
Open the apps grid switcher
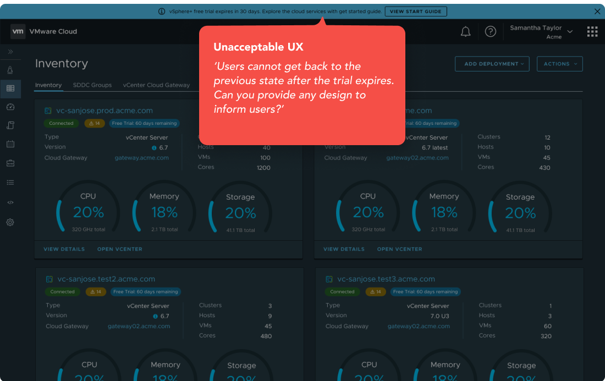592,32
